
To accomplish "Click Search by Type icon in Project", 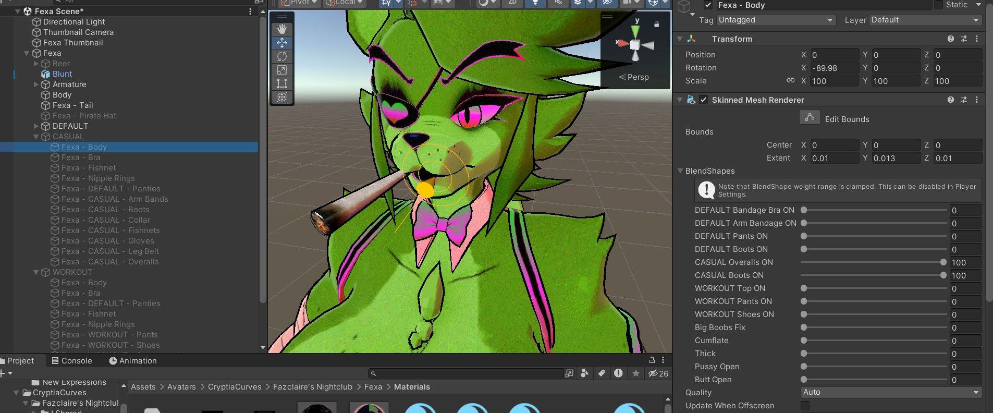I will 585,373.
